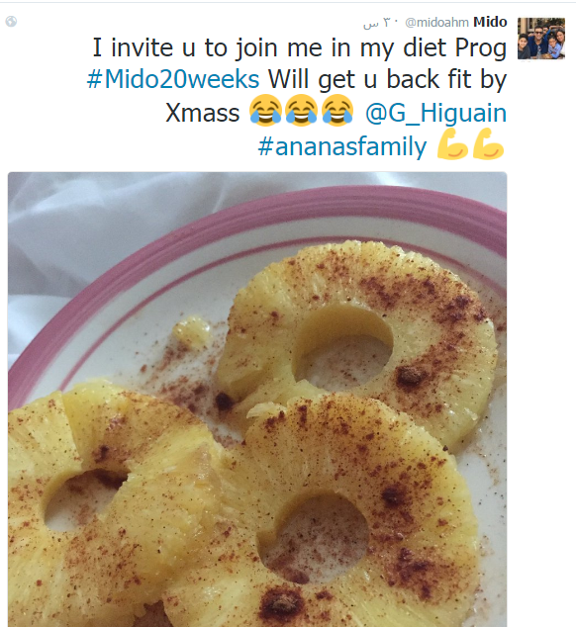Click the middle crying-laughing emoji
The width and height of the screenshot is (576, 627).
point(302,110)
